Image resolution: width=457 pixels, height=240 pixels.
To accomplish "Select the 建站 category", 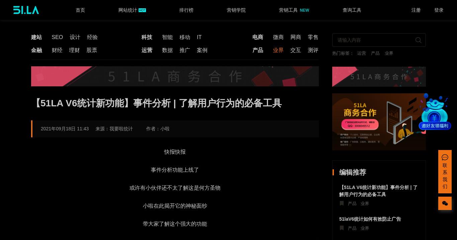I will (36, 37).
